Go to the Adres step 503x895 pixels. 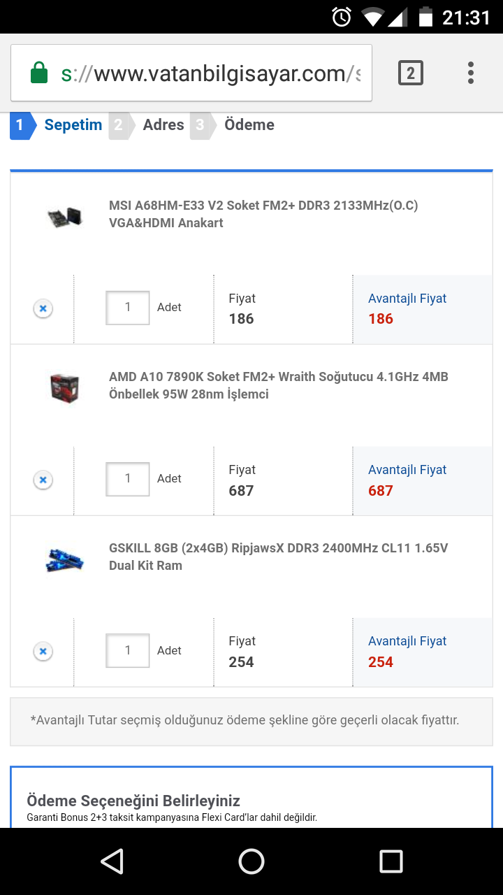tap(163, 125)
